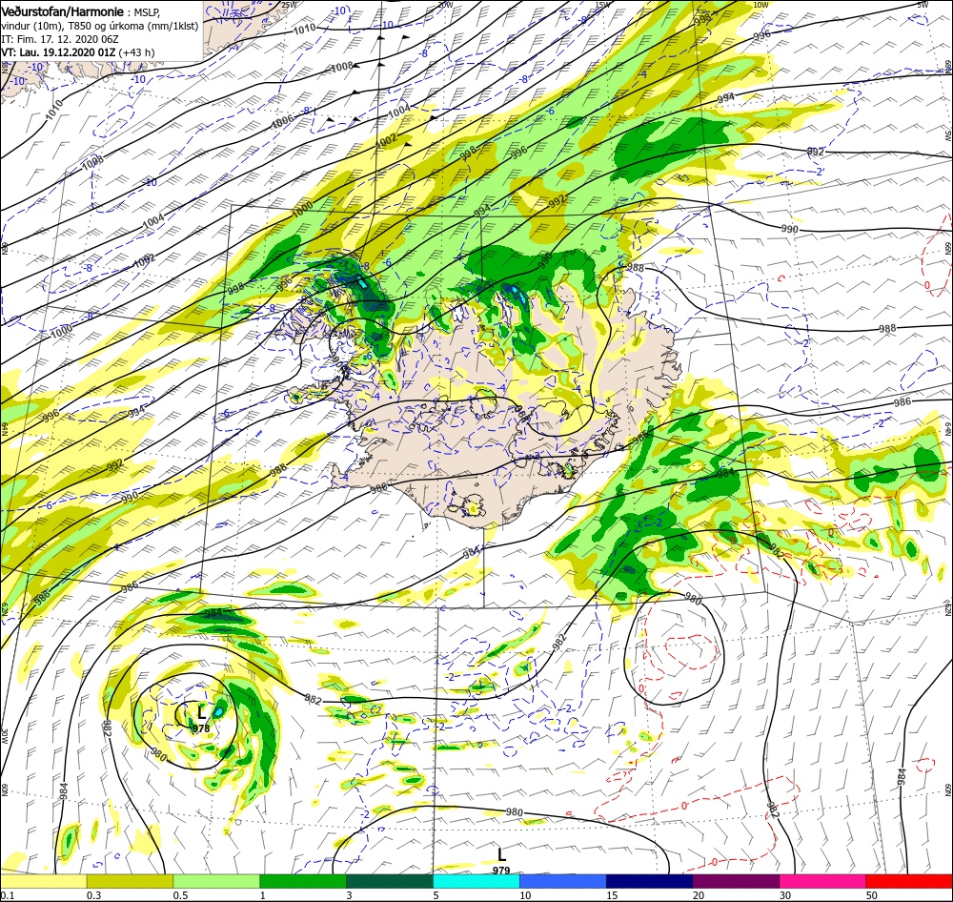Click the '1006' isobar label
Image resolution: width=953 pixels, height=902 pixels.
click(x=283, y=121)
